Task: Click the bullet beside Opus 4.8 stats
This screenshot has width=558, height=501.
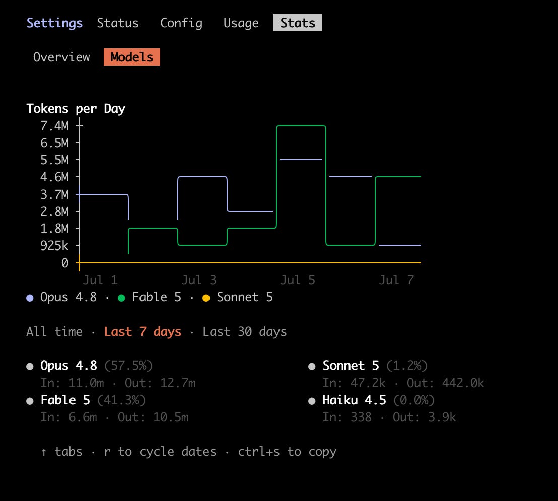Action: (30, 367)
